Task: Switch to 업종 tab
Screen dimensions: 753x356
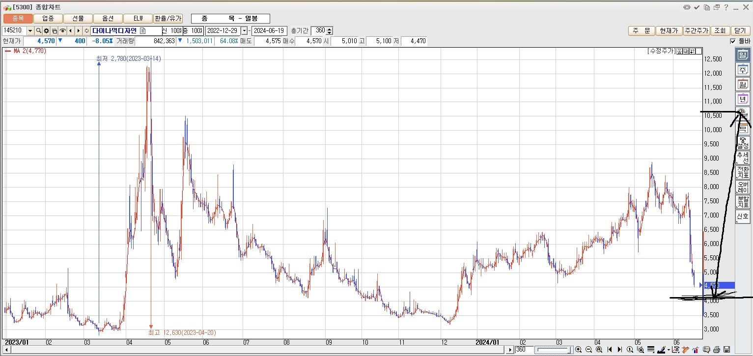Action: point(48,18)
